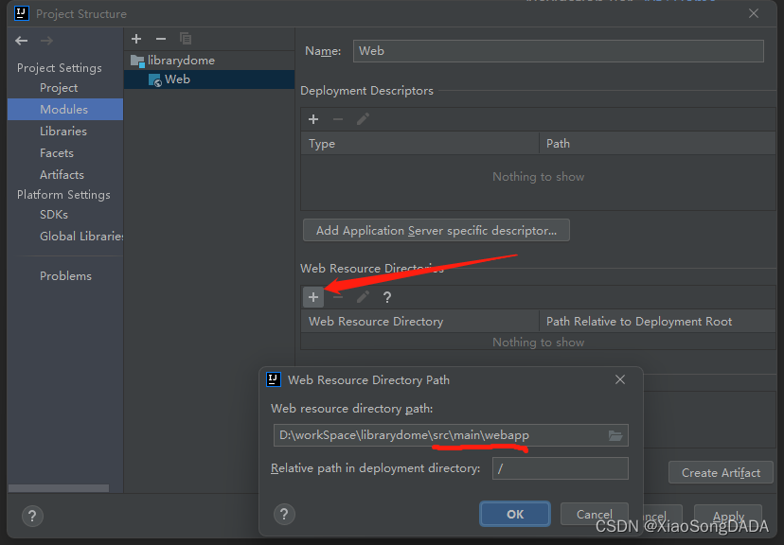
Task: Browse for folder in path field
Action: [x=615, y=435]
